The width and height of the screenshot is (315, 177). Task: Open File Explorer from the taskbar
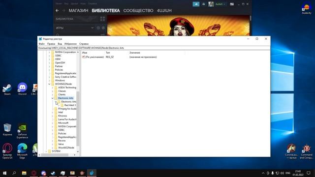point(24,173)
